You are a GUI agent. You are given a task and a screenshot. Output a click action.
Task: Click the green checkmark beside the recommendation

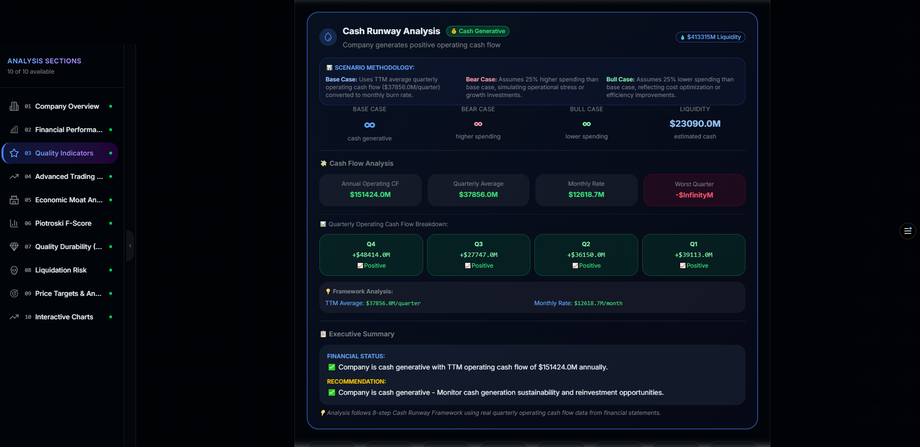point(332,392)
